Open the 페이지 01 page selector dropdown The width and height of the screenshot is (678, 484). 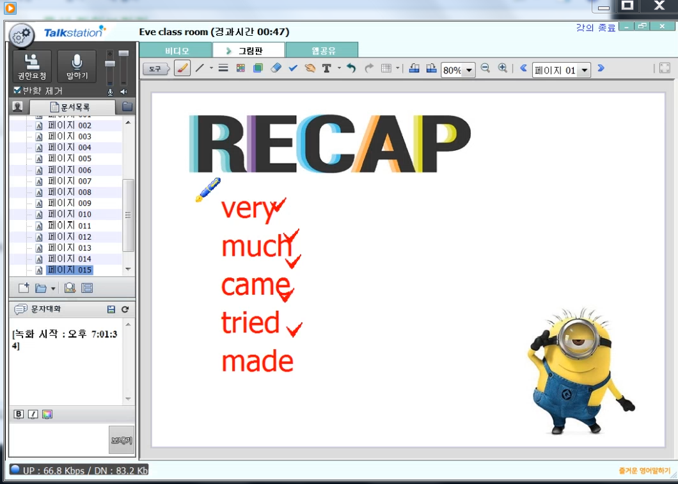point(583,70)
